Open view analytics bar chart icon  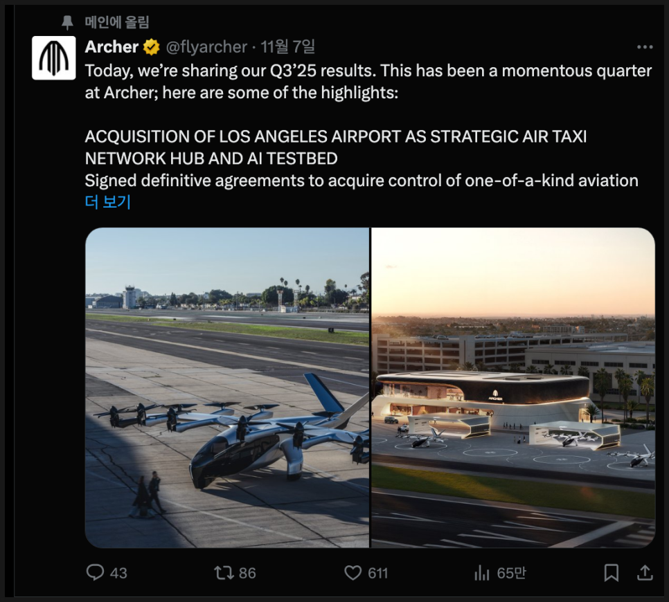pos(481,573)
